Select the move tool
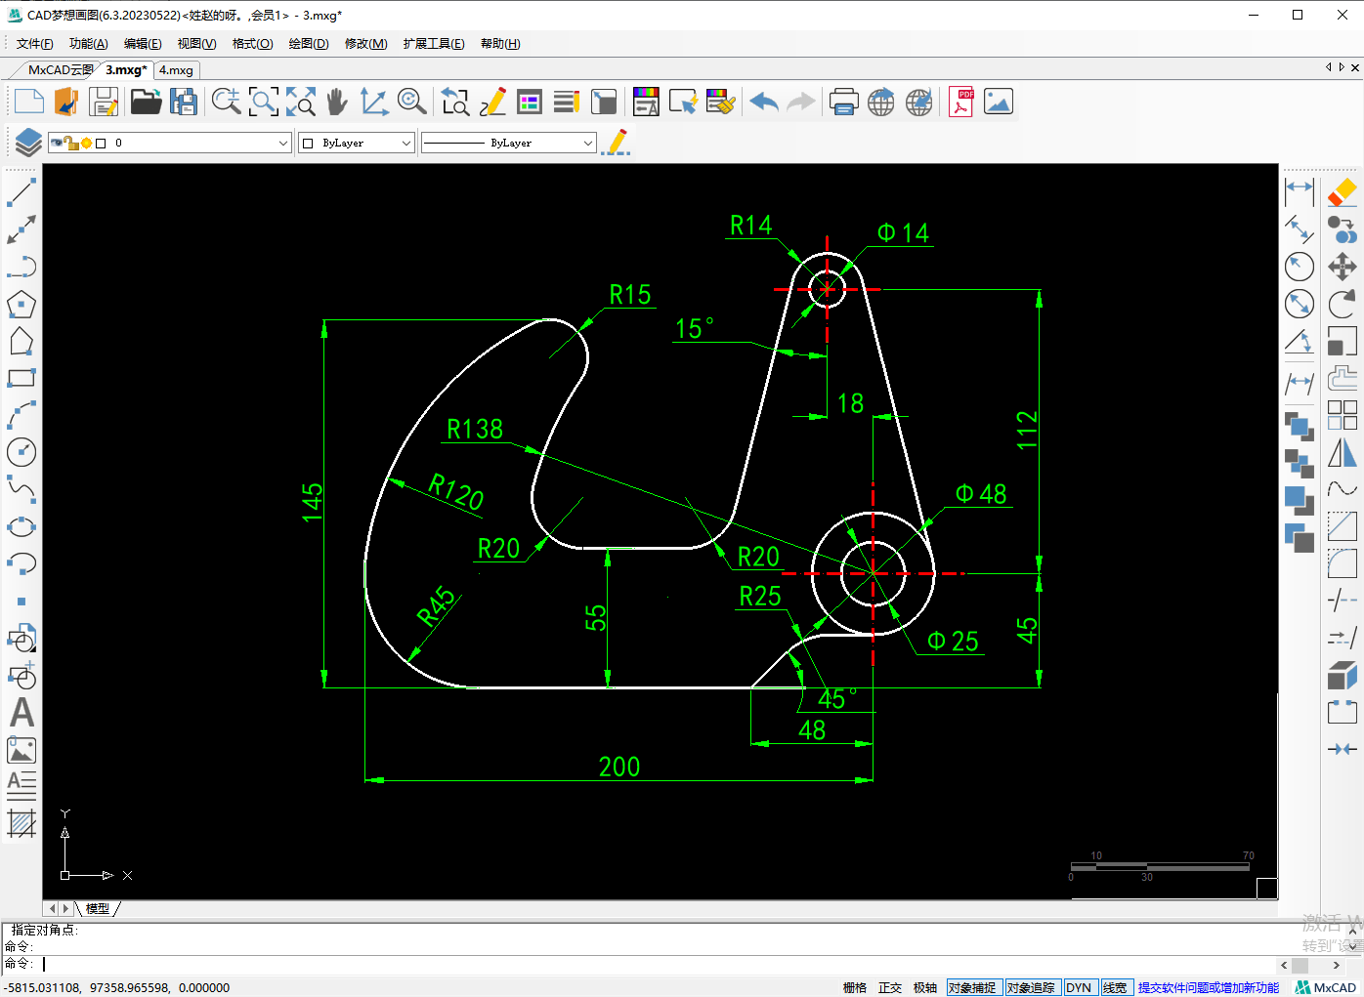 coord(1343,267)
